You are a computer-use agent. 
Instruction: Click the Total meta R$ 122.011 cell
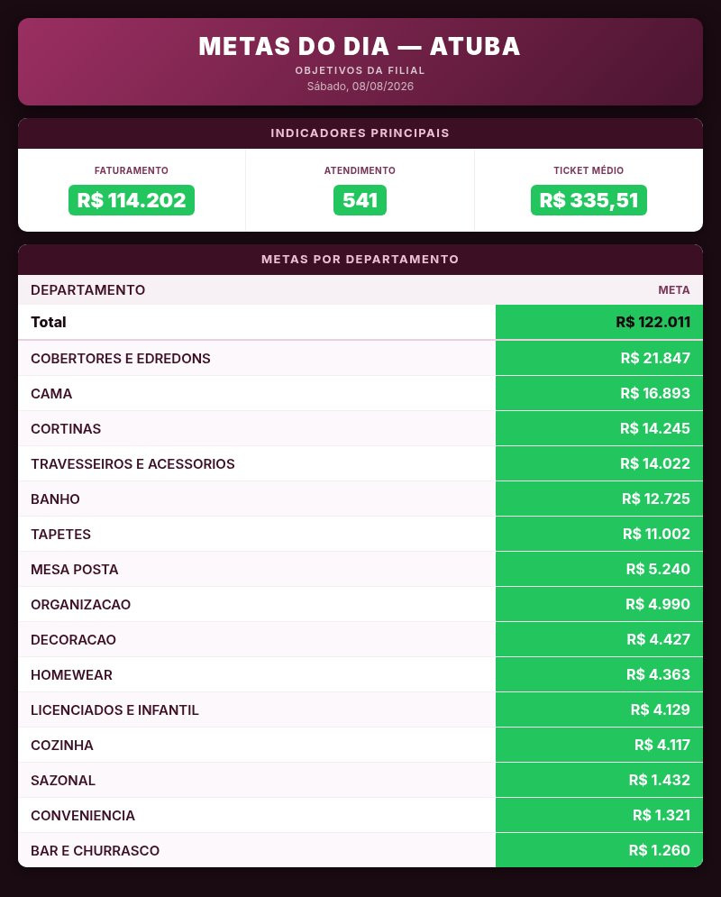pyautogui.click(x=599, y=322)
